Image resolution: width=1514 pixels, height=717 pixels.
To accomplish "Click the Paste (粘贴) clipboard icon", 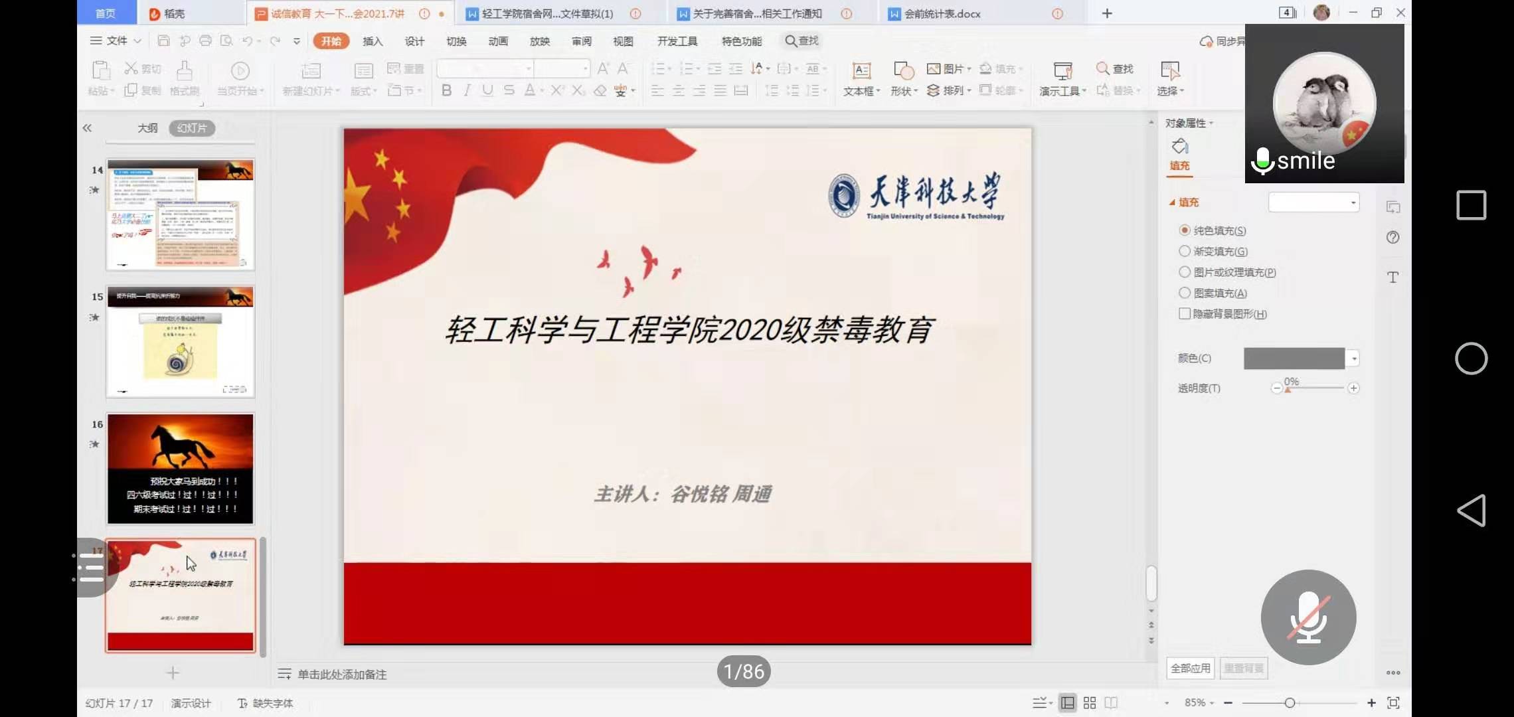I will (x=101, y=70).
